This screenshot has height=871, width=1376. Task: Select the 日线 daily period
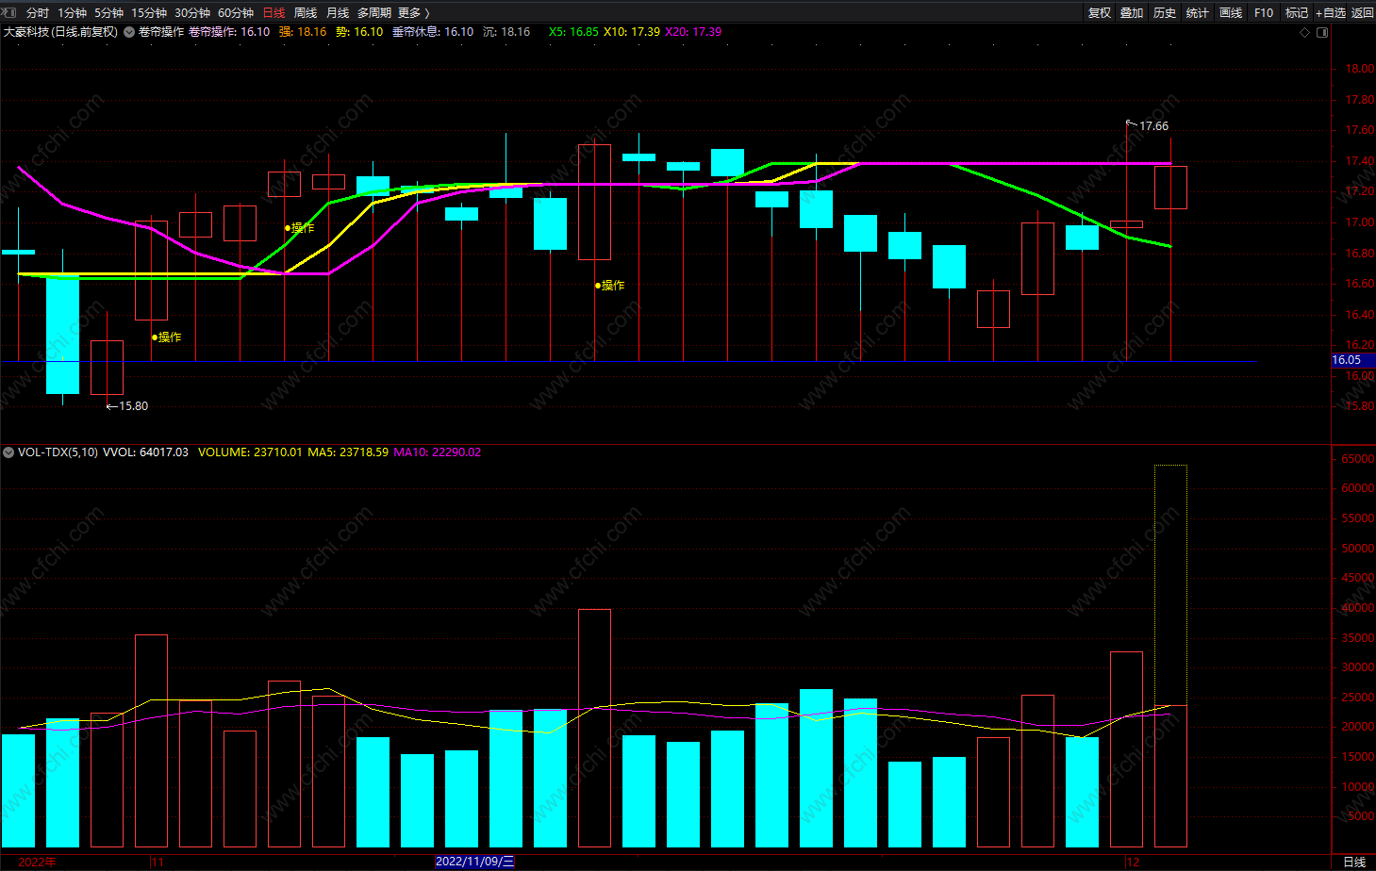click(x=274, y=12)
